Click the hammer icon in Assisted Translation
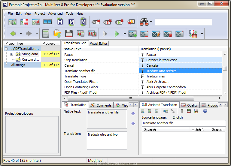 pyautogui.click(x=182, y=111)
